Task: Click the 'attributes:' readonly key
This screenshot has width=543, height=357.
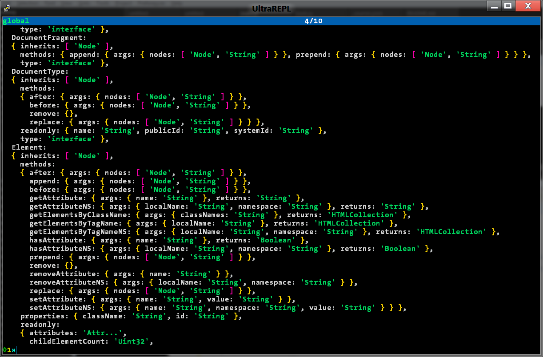Action: pyautogui.click(x=54, y=333)
